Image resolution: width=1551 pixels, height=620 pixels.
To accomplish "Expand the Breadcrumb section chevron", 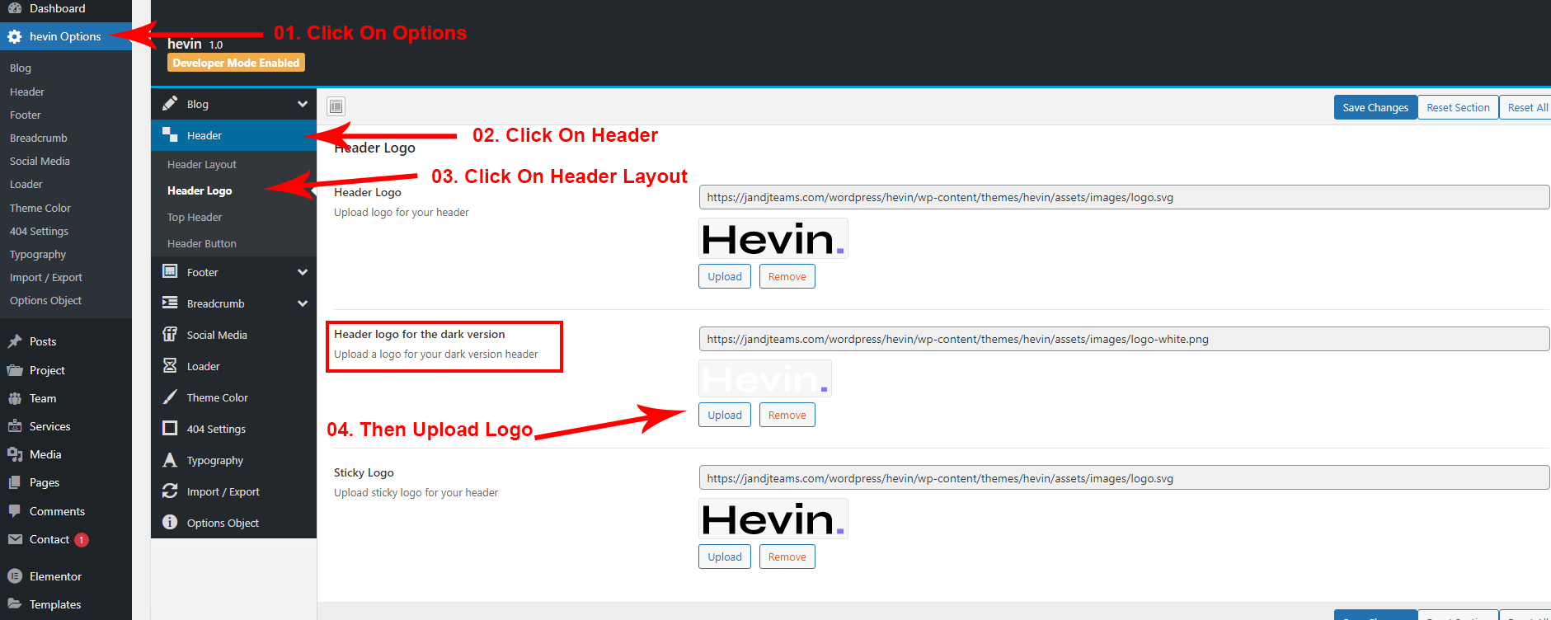I will 303,303.
